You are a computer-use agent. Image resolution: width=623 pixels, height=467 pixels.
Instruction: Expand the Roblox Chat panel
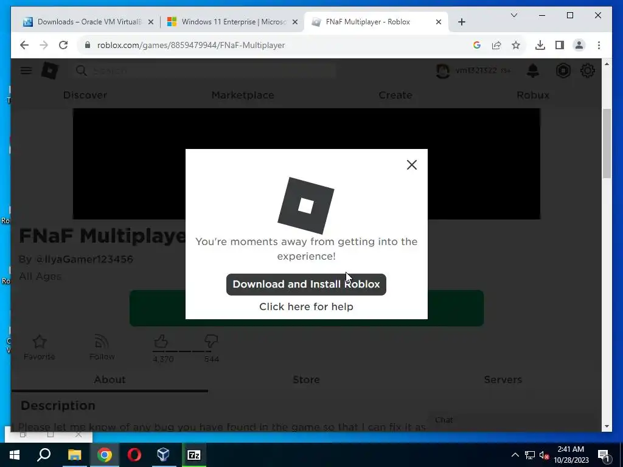click(x=512, y=420)
